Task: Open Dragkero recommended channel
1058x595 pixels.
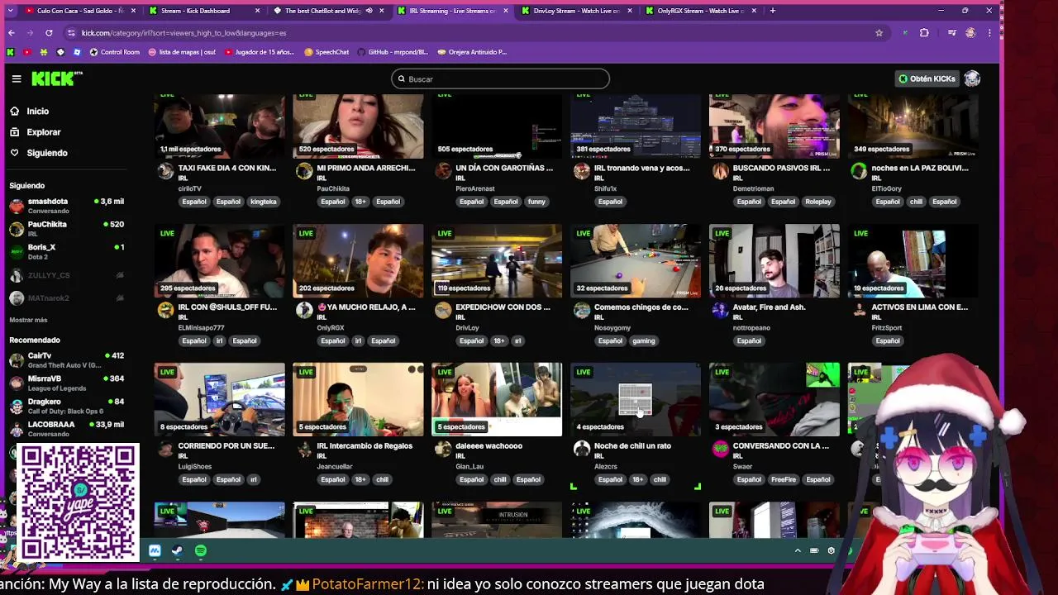Action: (x=66, y=406)
